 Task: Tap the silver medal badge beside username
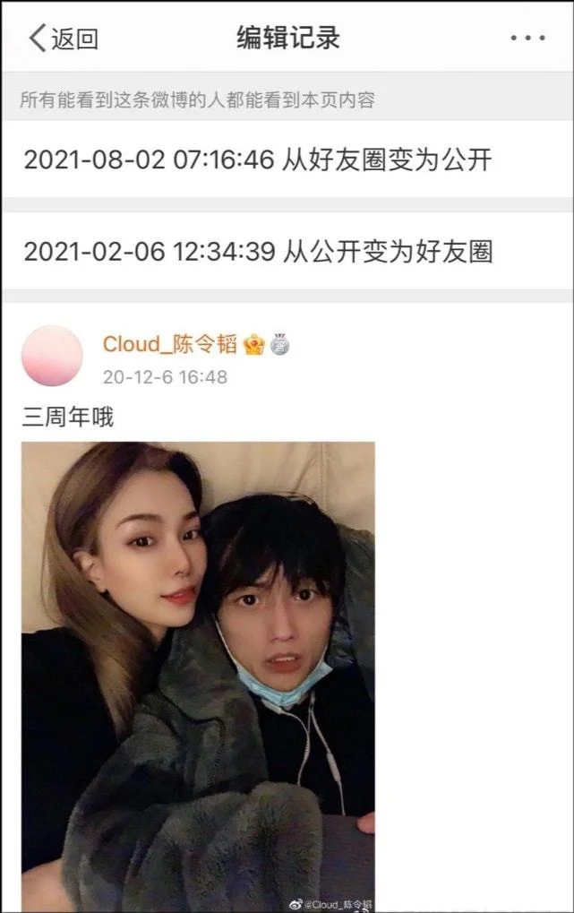pyautogui.click(x=279, y=344)
